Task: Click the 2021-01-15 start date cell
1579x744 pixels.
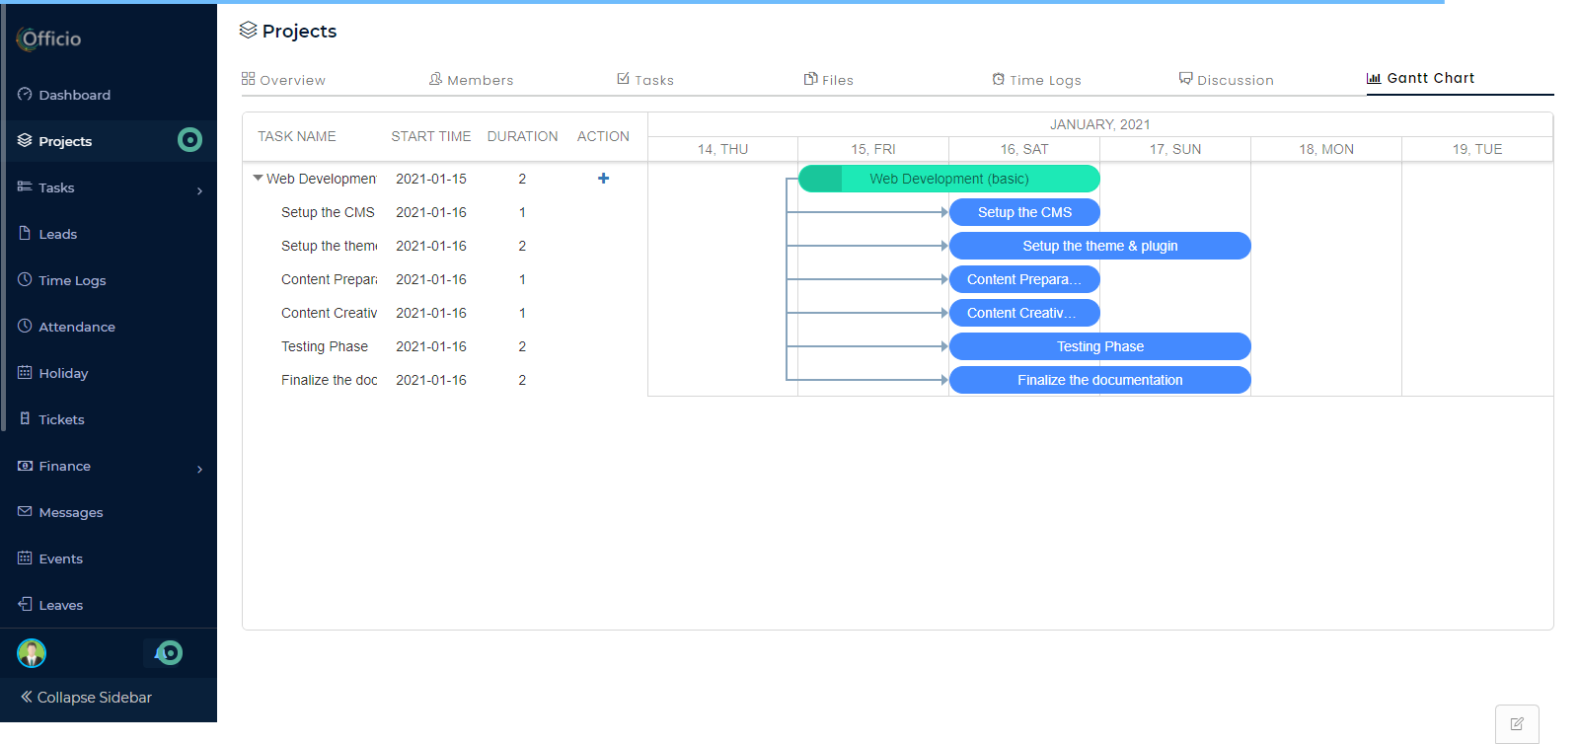Action: coord(431,179)
